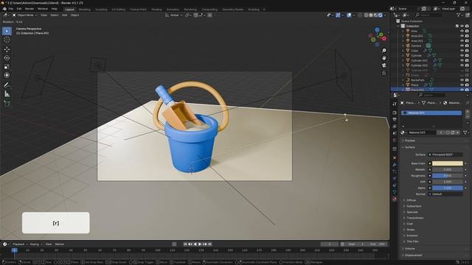
Task: Select the Measure tool
Action: coord(7,94)
